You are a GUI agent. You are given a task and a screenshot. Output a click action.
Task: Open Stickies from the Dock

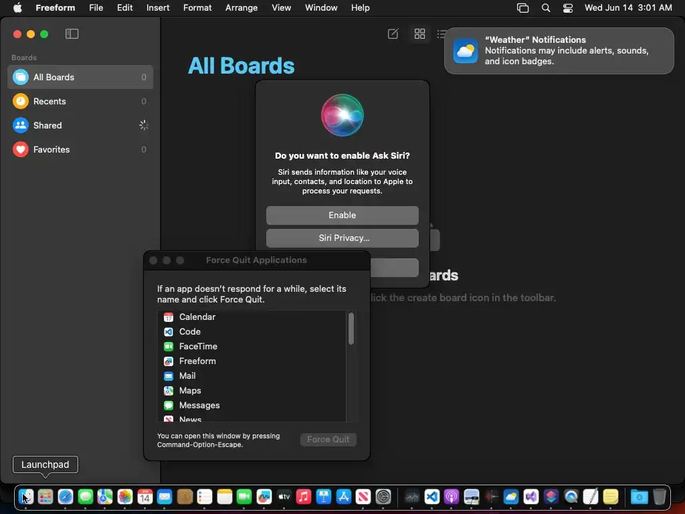click(610, 497)
